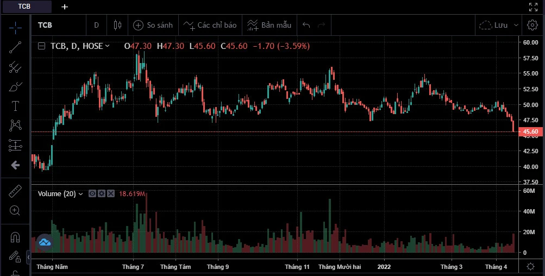The image size is (545, 276).
Task: Activate the zoom in tool
Action: coord(15,211)
